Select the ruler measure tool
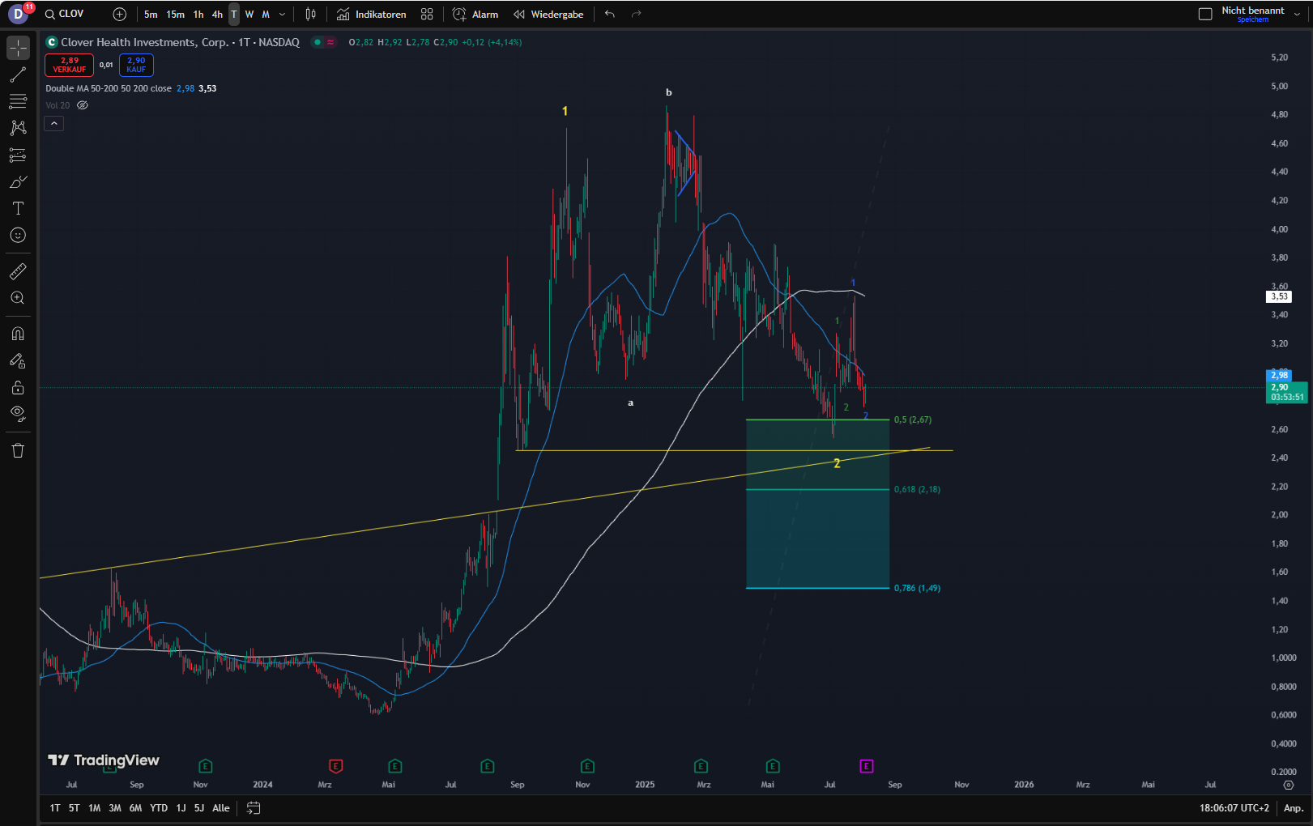1313x826 pixels. pyautogui.click(x=18, y=271)
